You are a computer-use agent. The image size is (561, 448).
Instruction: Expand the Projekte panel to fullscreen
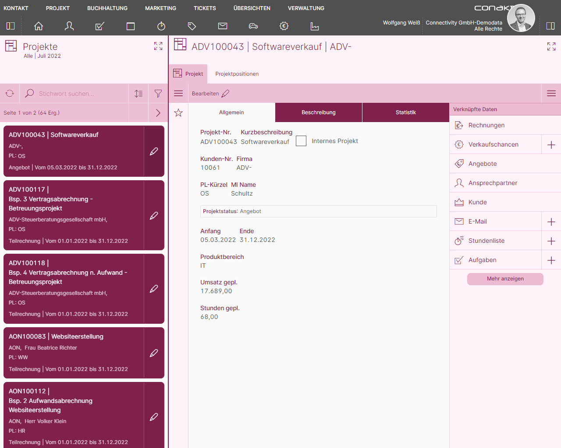tap(158, 46)
